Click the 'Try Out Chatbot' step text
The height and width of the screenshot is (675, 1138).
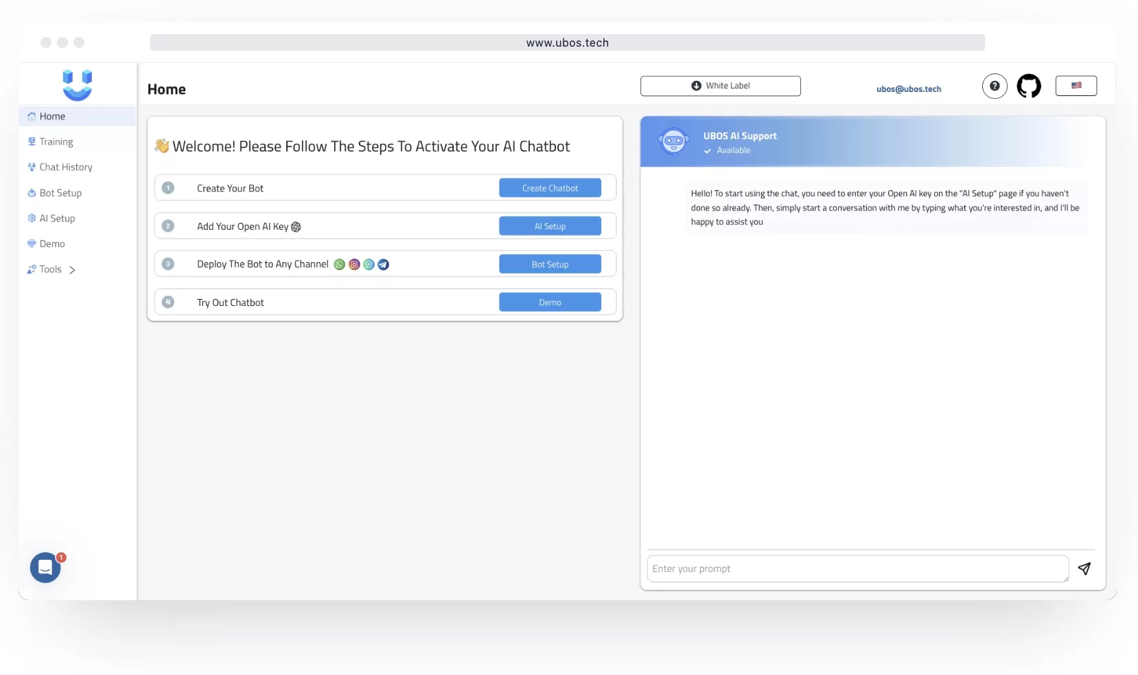[230, 303]
